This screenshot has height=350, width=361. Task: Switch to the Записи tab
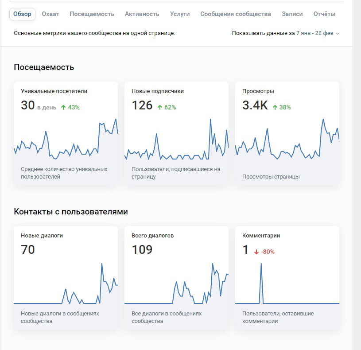[292, 14]
